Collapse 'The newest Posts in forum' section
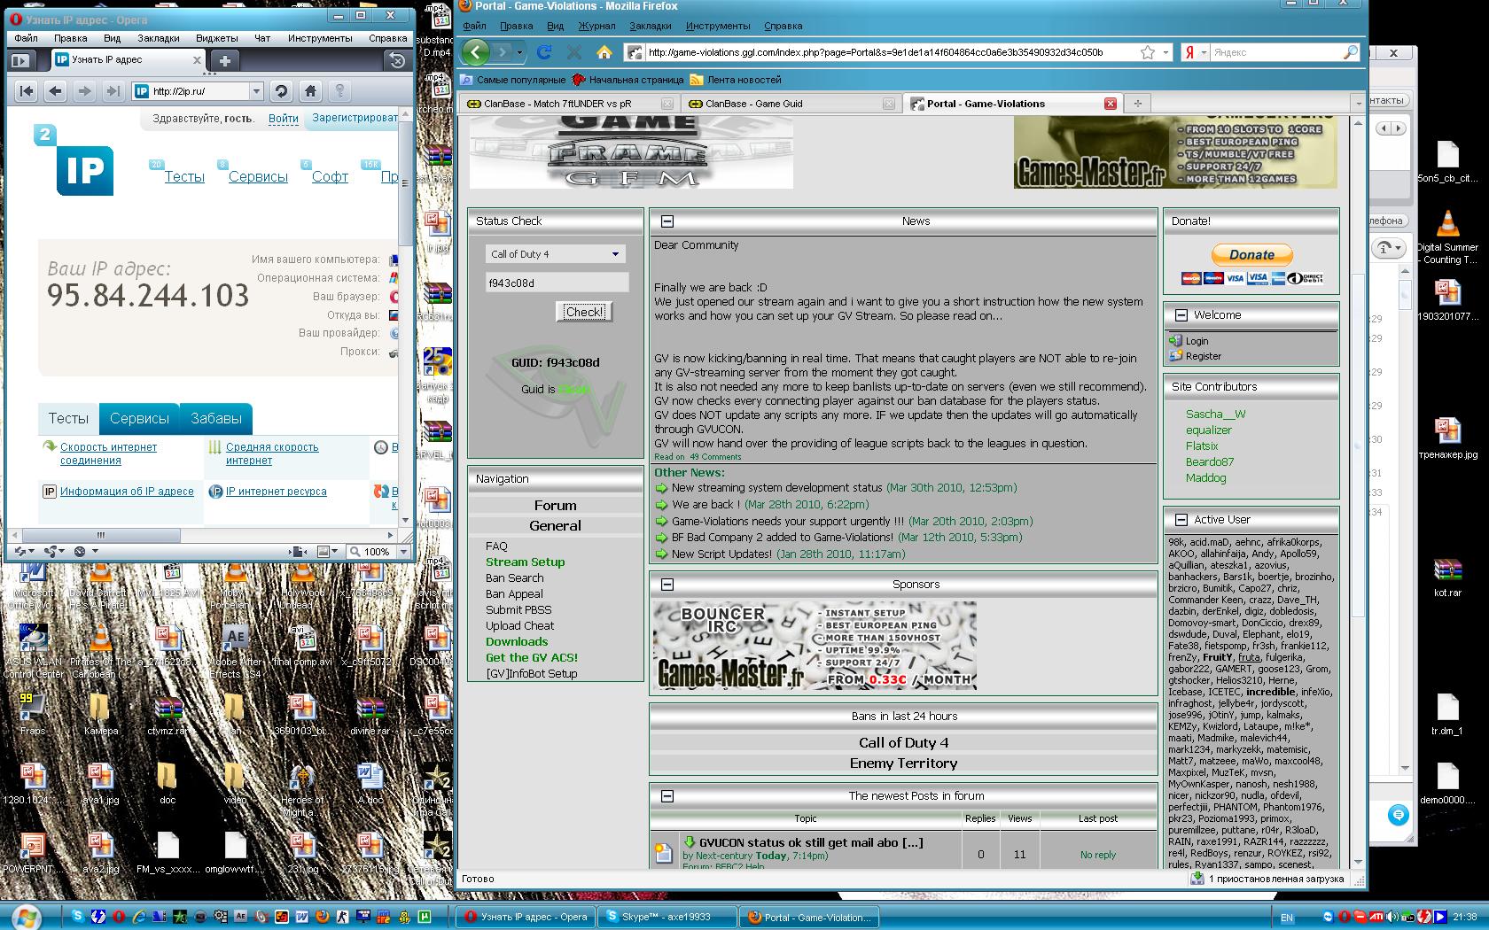1489x930 pixels. pyautogui.click(x=667, y=796)
